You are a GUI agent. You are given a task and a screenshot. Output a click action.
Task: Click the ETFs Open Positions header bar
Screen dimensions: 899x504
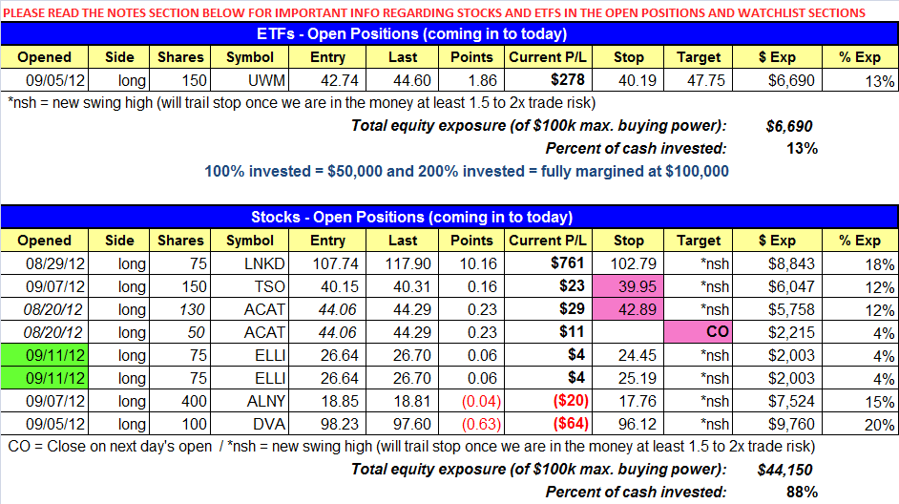449,33
